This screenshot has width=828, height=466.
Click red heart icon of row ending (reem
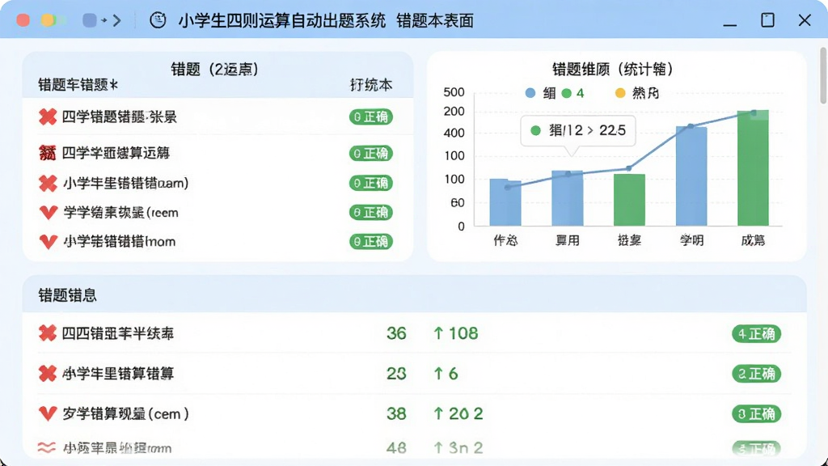pyautogui.click(x=48, y=213)
